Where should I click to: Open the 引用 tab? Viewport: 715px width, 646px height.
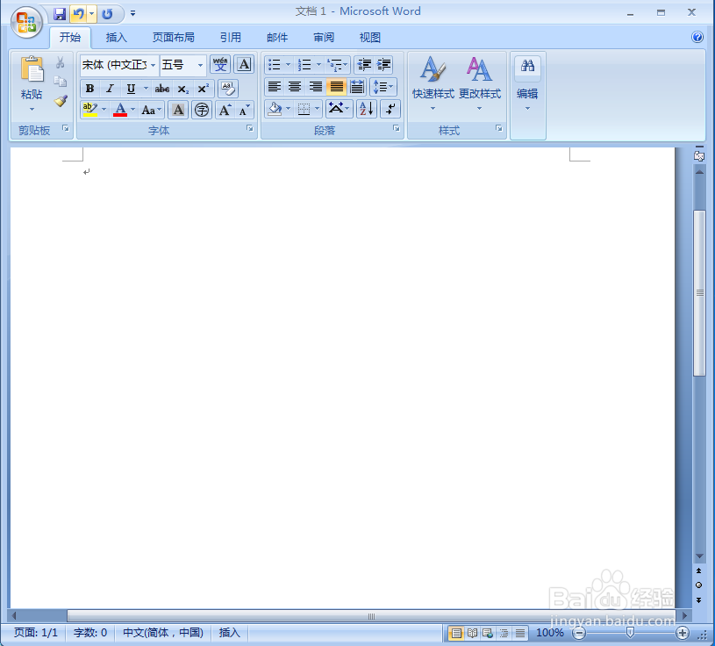230,38
